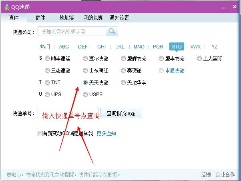The image size is (241, 181).
Task: Choose 上大国际 radio button
Action: click(199, 58)
